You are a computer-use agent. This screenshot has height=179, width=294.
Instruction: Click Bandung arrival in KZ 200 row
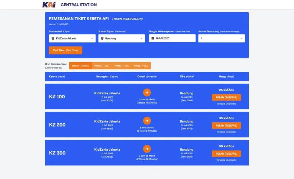click(187, 121)
